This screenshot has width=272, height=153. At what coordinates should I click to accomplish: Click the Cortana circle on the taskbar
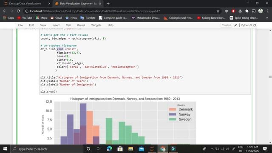(88, 149)
